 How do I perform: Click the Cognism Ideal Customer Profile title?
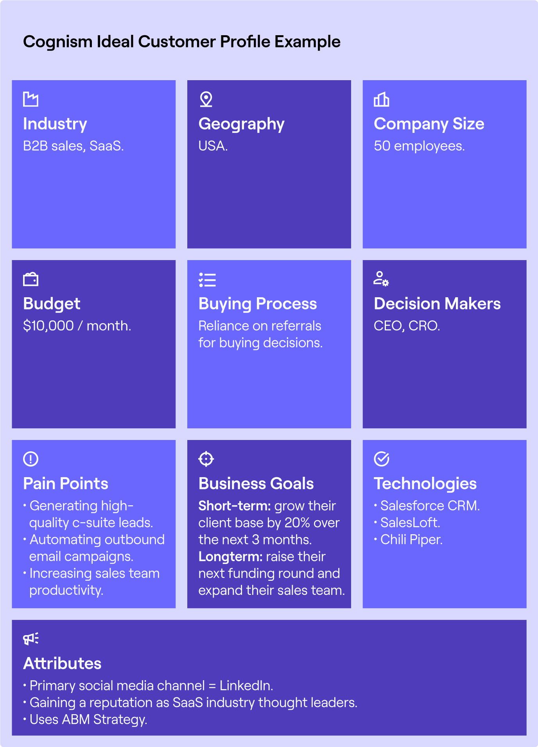182,41
